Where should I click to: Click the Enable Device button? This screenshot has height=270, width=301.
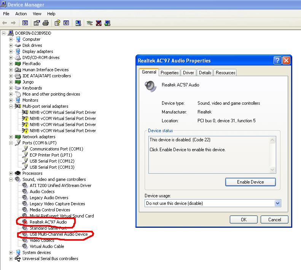coord(250,182)
